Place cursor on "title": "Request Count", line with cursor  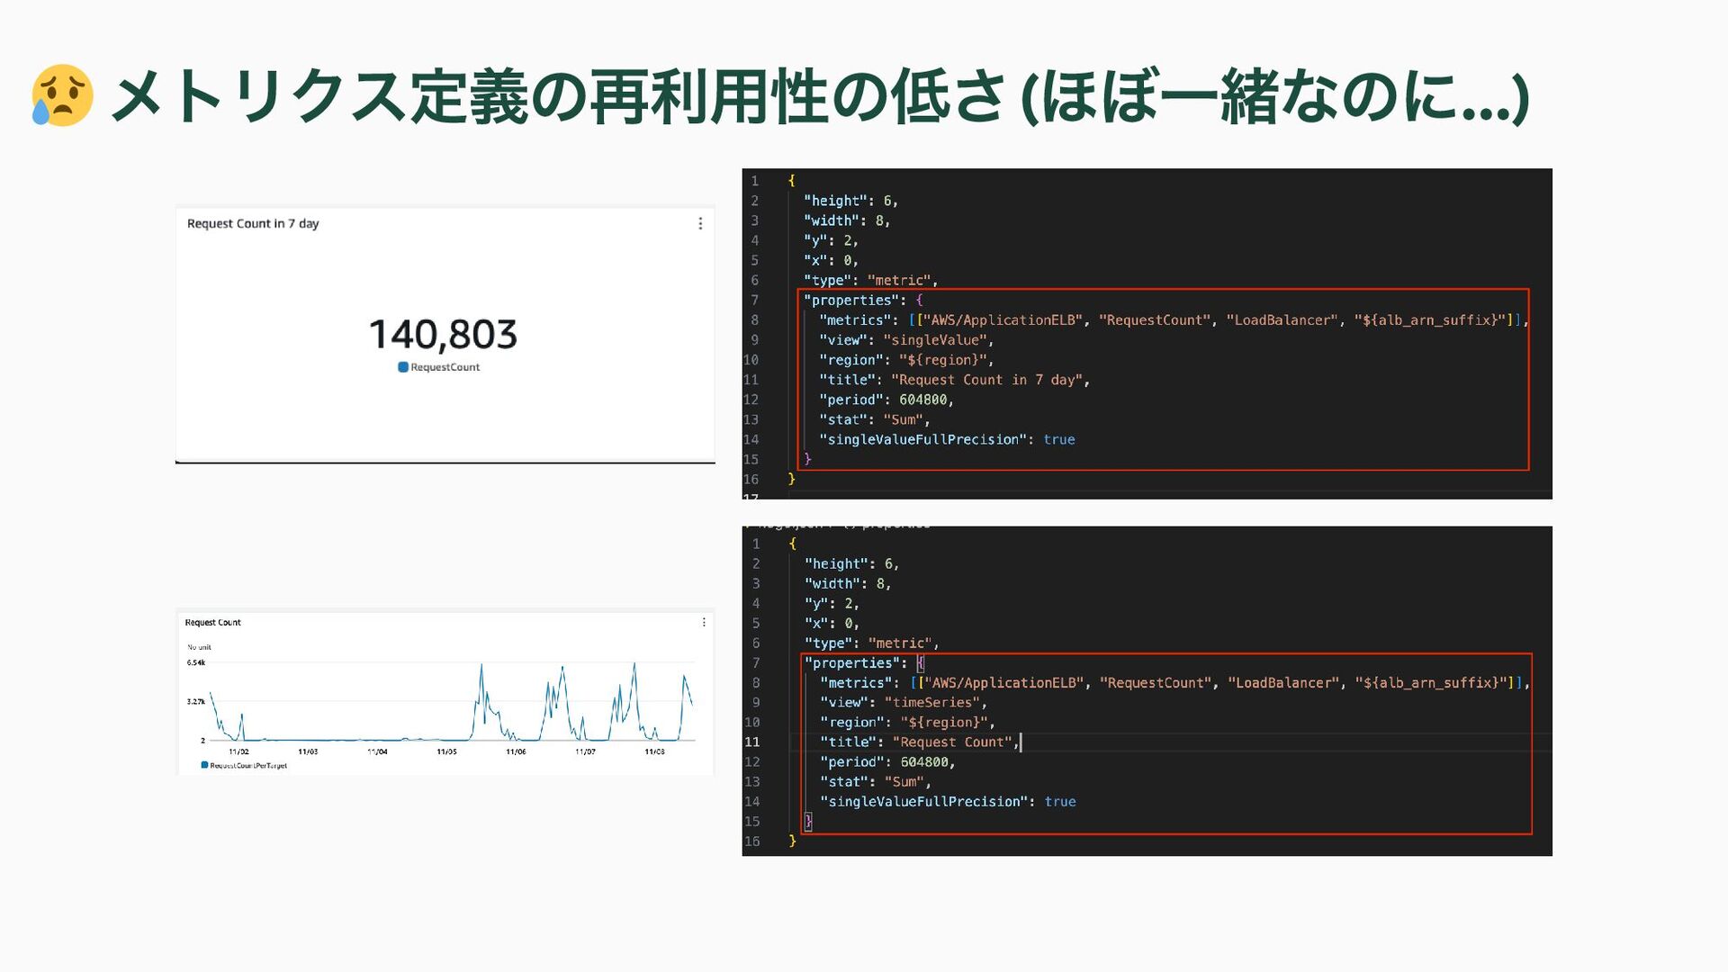coord(919,742)
